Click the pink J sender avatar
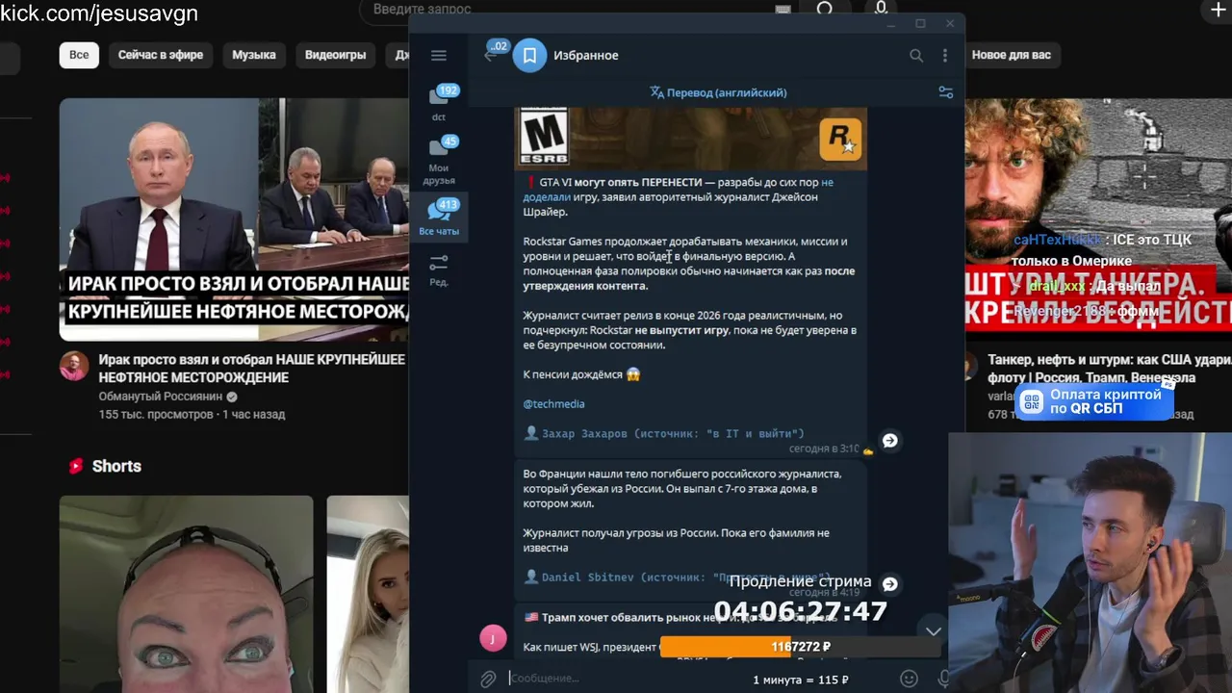 (493, 638)
